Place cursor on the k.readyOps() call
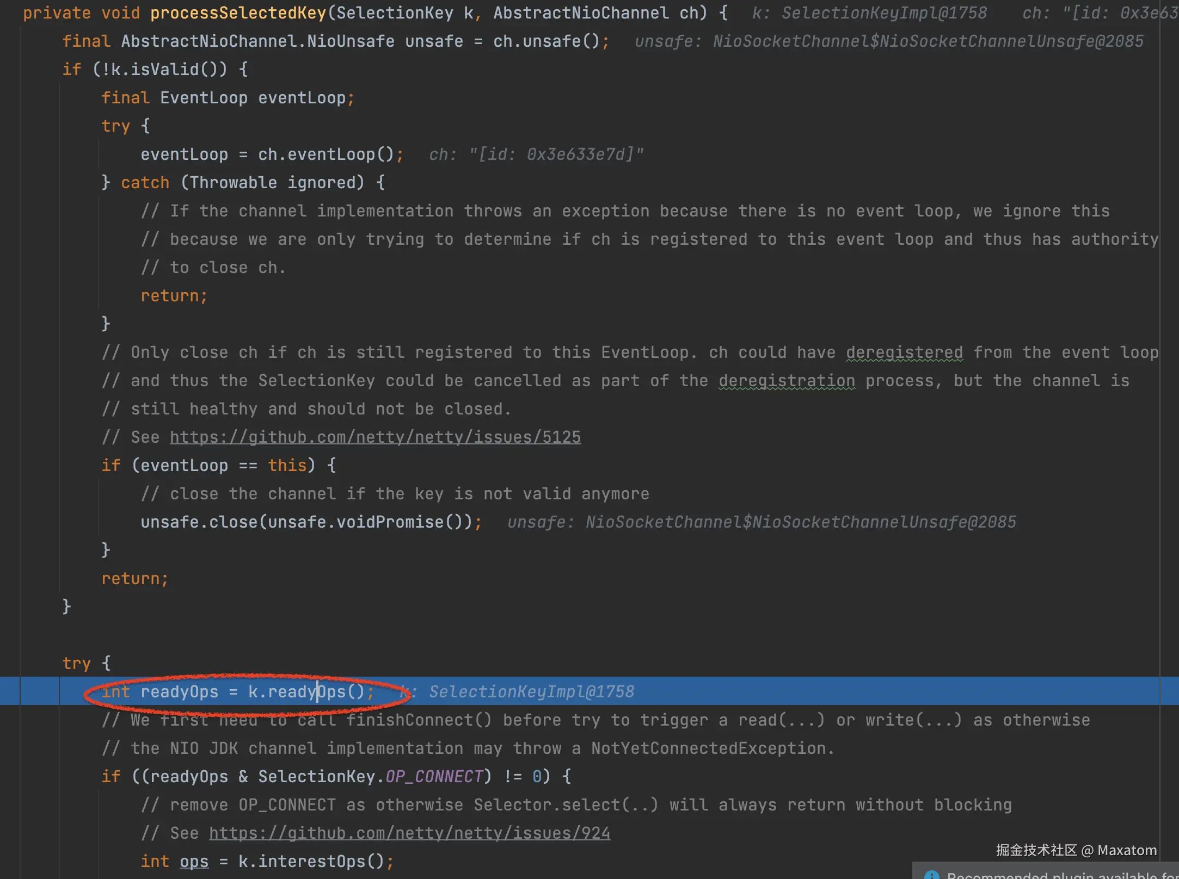The height and width of the screenshot is (879, 1179). click(306, 692)
